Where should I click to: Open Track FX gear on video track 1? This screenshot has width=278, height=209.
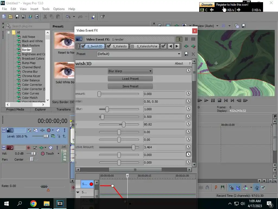click(49, 130)
